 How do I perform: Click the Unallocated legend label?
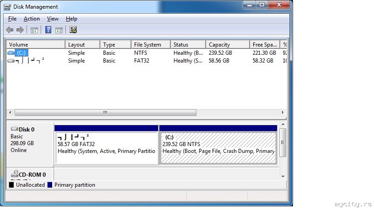(30, 185)
